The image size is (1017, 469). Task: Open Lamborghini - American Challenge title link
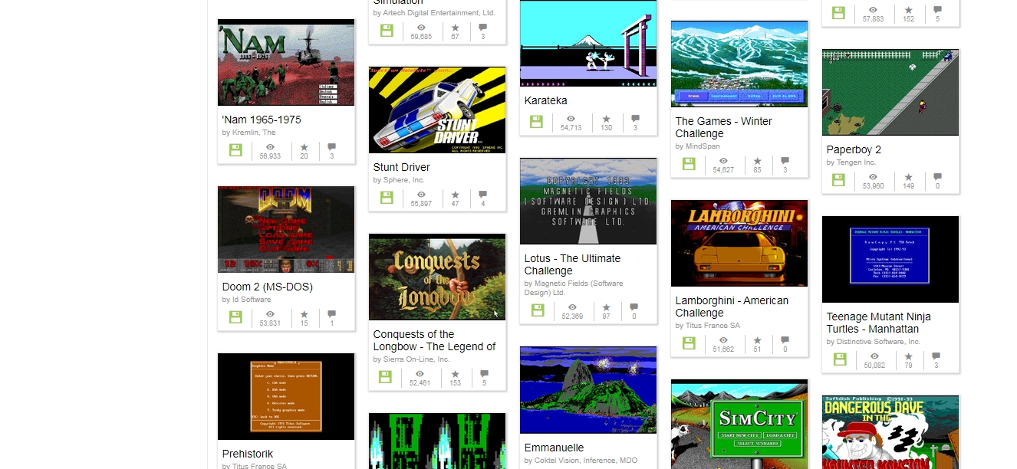[732, 307]
